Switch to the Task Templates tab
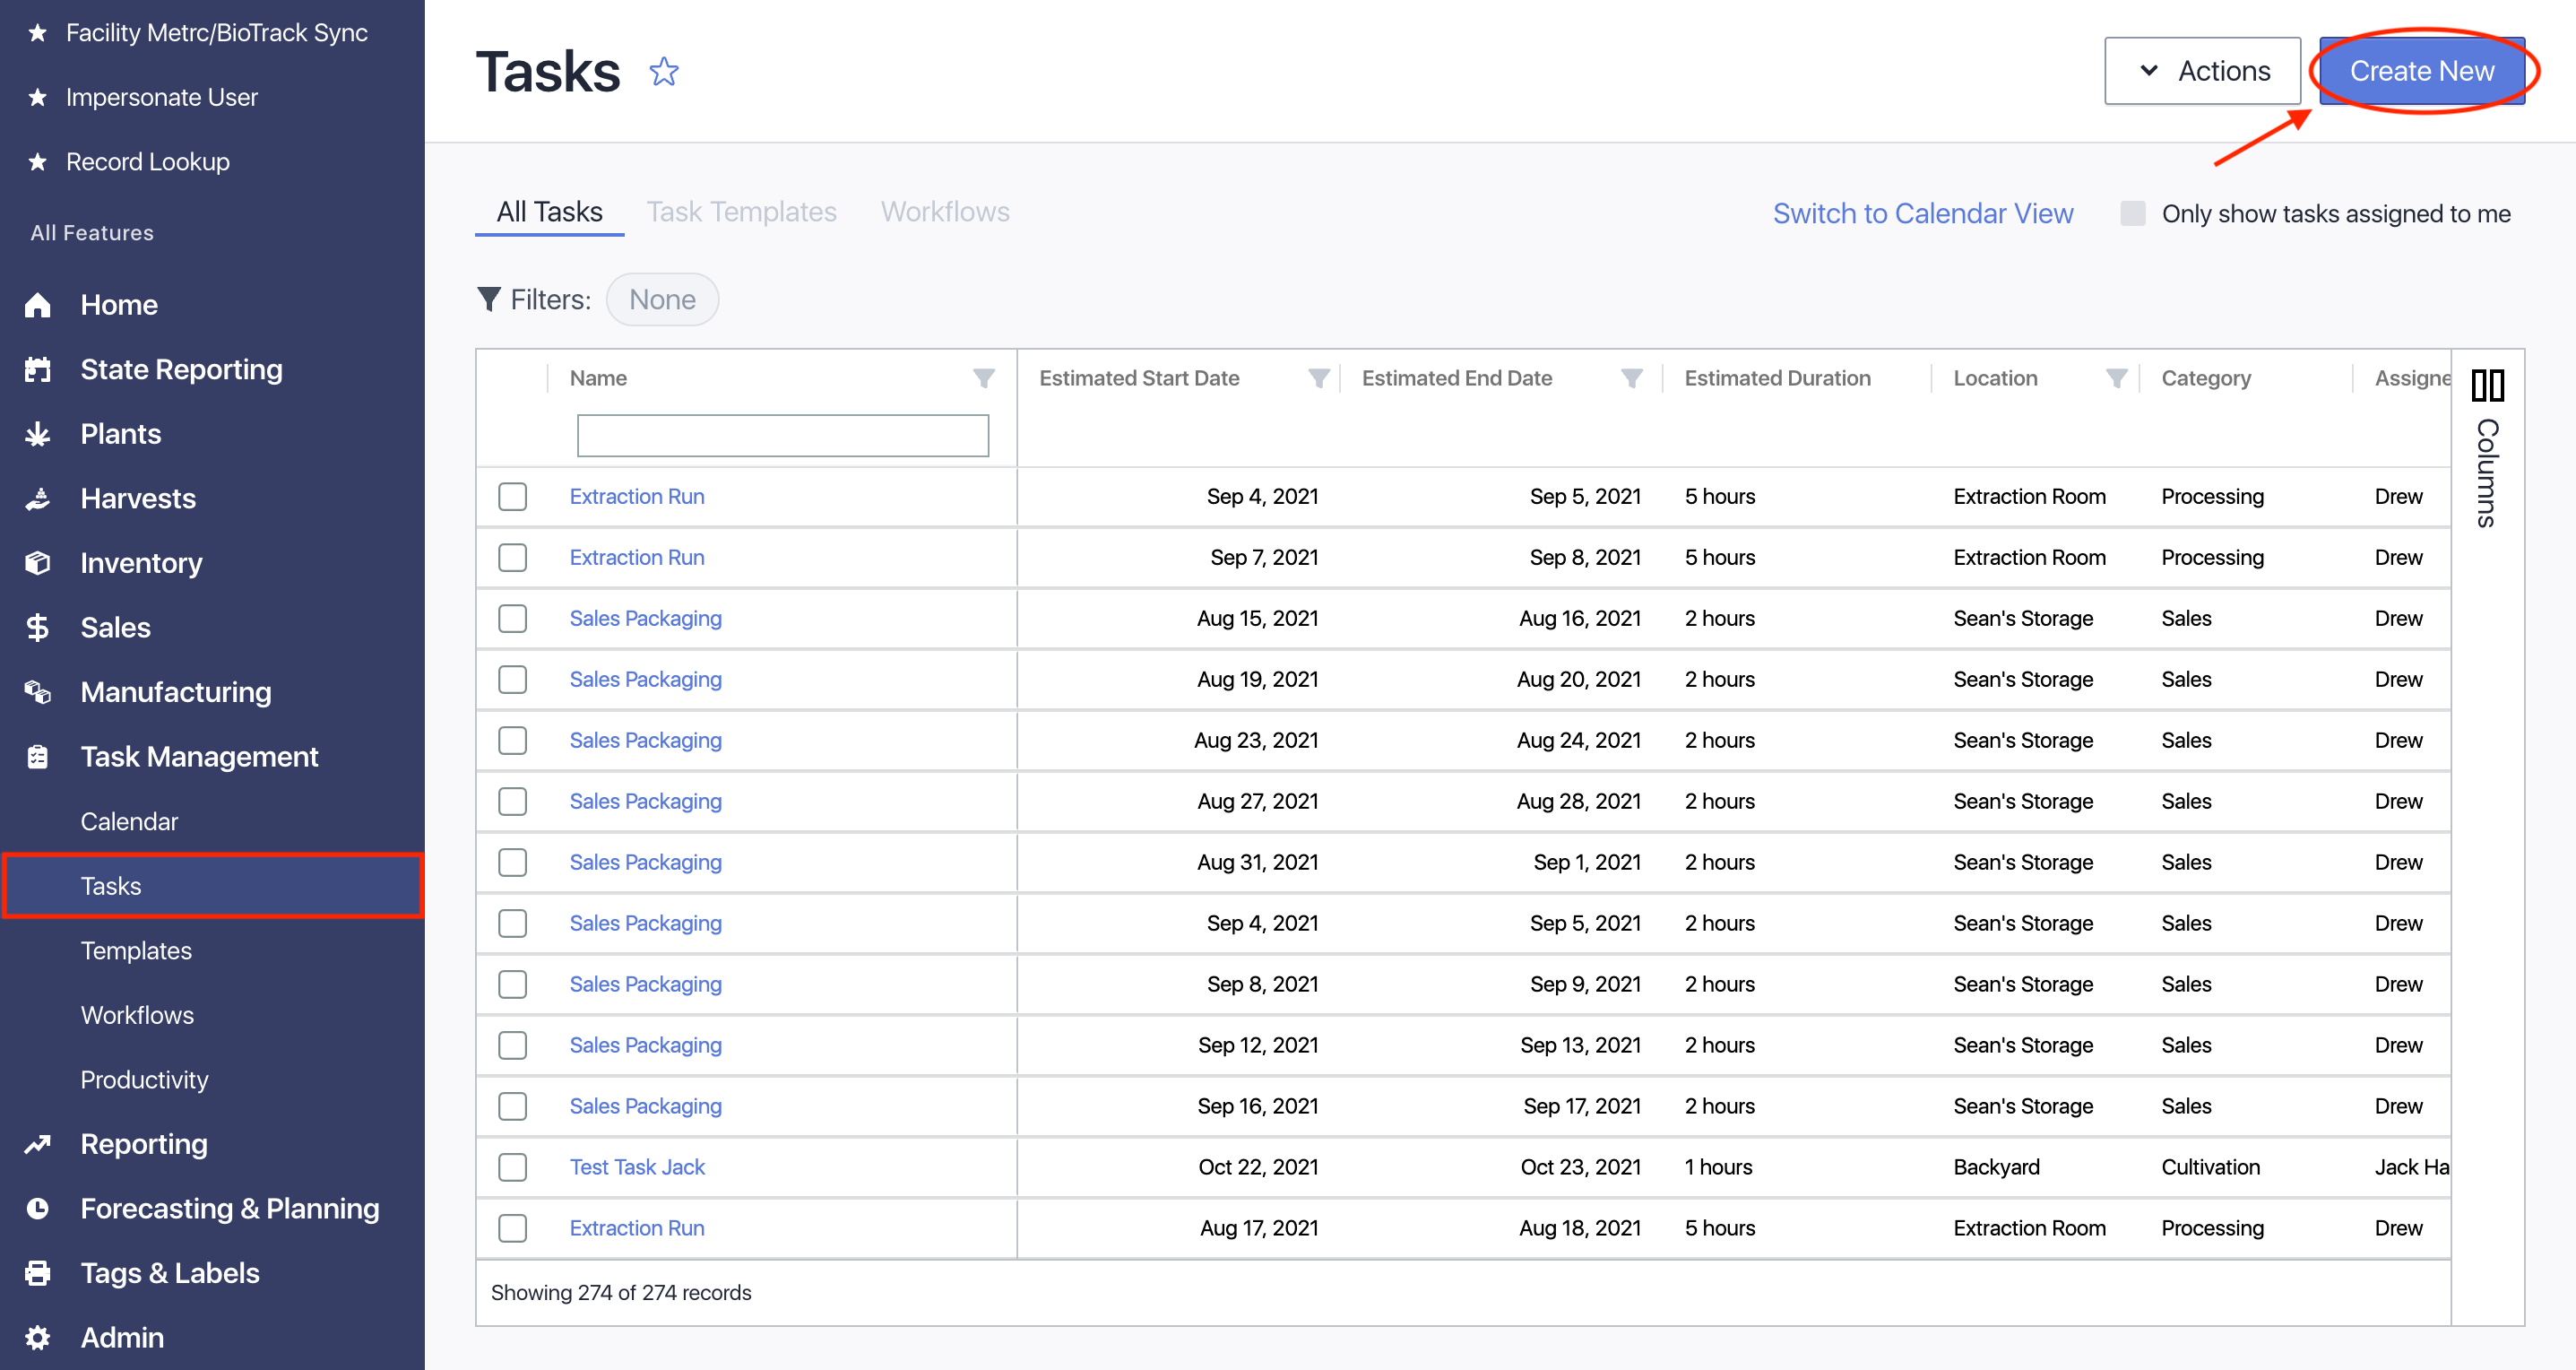This screenshot has width=2576, height=1370. click(740, 212)
